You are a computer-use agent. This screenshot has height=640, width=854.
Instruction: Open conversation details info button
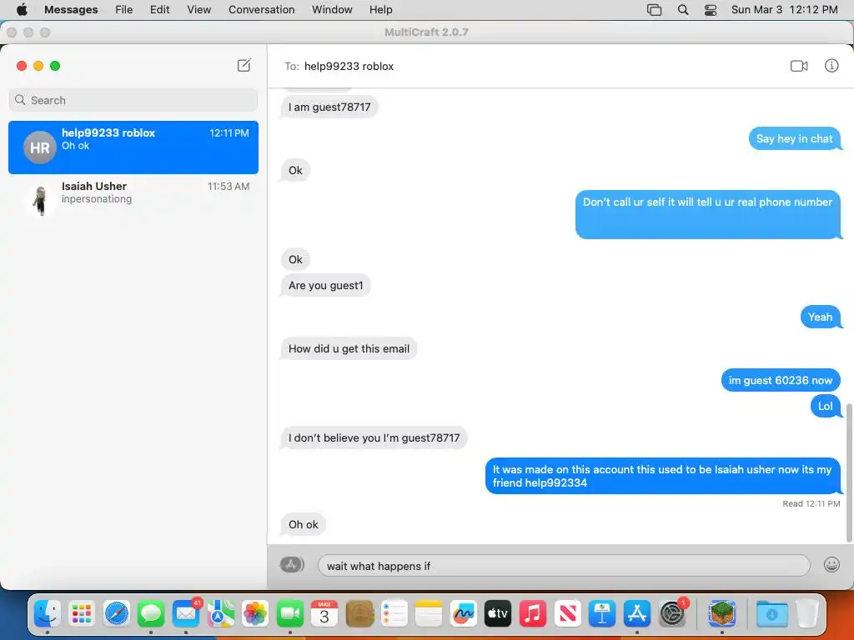(x=831, y=66)
